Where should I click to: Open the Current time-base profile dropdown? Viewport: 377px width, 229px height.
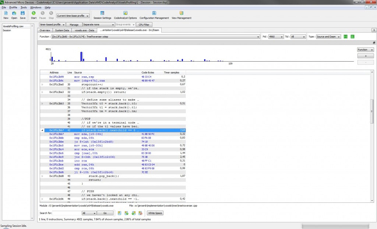click(73, 15)
